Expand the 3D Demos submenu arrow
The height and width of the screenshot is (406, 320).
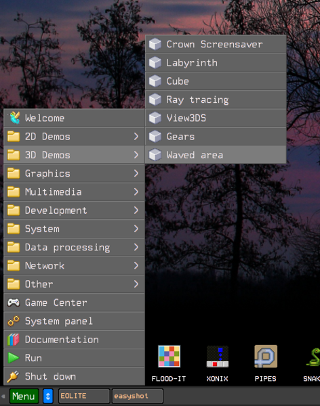click(x=136, y=155)
